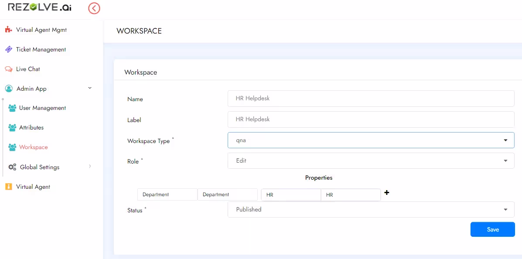Click the Attributes people icon

pos(12,127)
